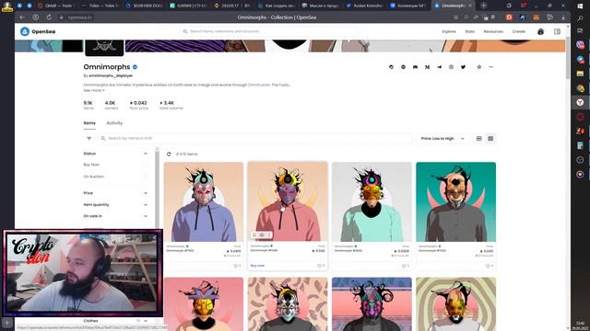Screen dimensions: 590x331
Task: Open the OmniFusion link in description
Action: [x=259, y=85]
